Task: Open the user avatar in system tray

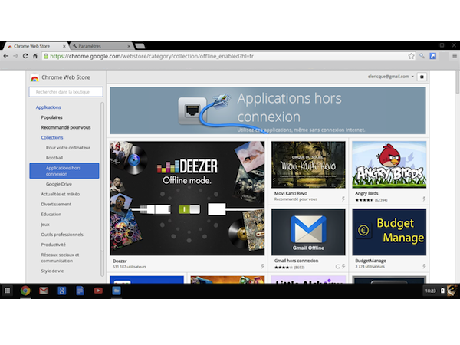Action: [x=452, y=291]
